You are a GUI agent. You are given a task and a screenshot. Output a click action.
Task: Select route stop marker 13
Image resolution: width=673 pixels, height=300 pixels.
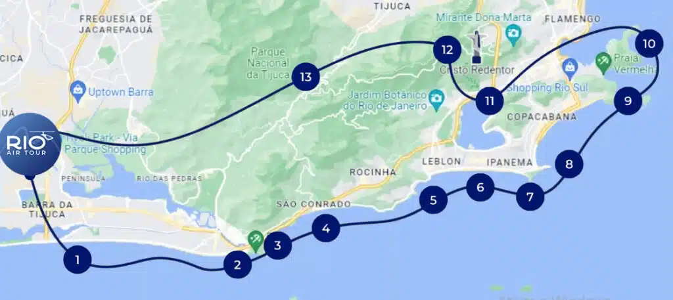[305, 77]
